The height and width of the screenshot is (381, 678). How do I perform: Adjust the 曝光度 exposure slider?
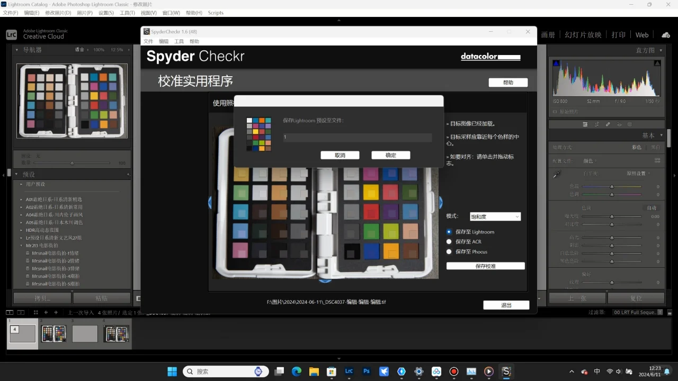(x=612, y=216)
